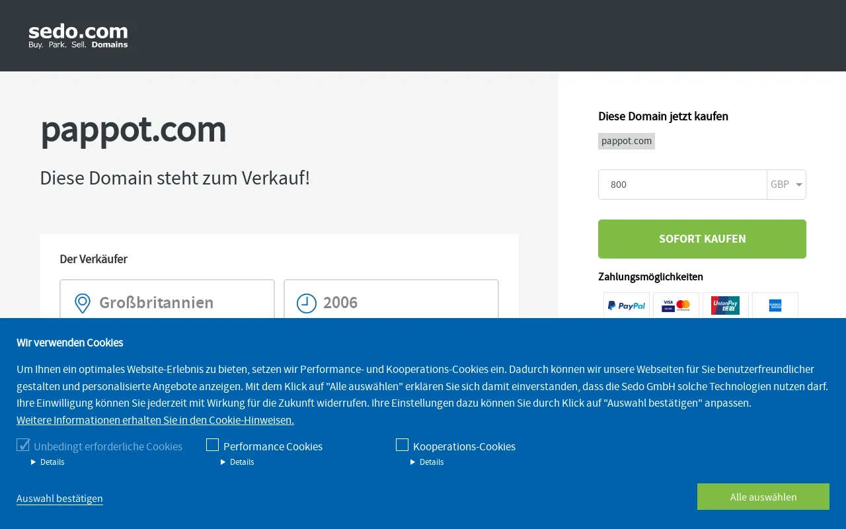Select the Visa Mastercard payment icon

click(676, 305)
